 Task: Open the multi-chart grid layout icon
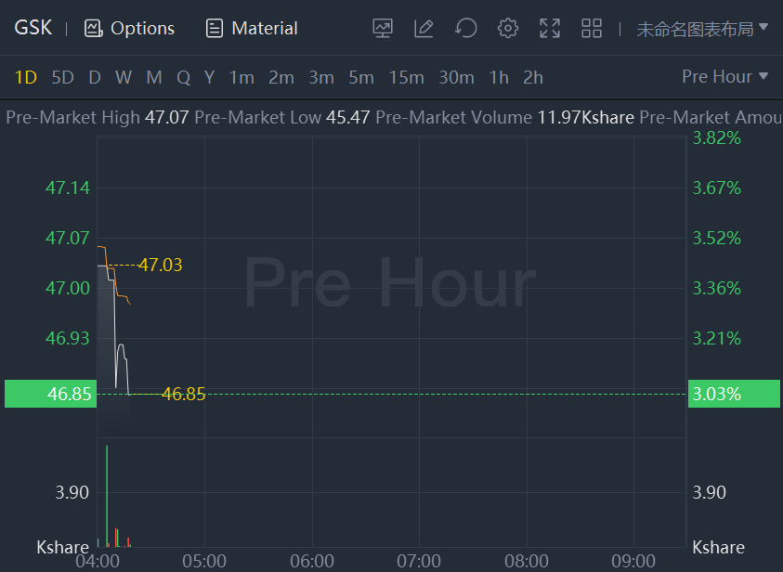tap(592, 28)
